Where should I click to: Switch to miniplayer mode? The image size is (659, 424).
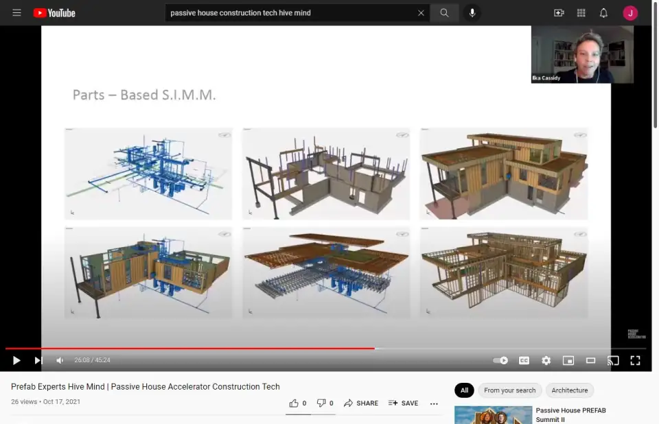(x=568, y=360)
